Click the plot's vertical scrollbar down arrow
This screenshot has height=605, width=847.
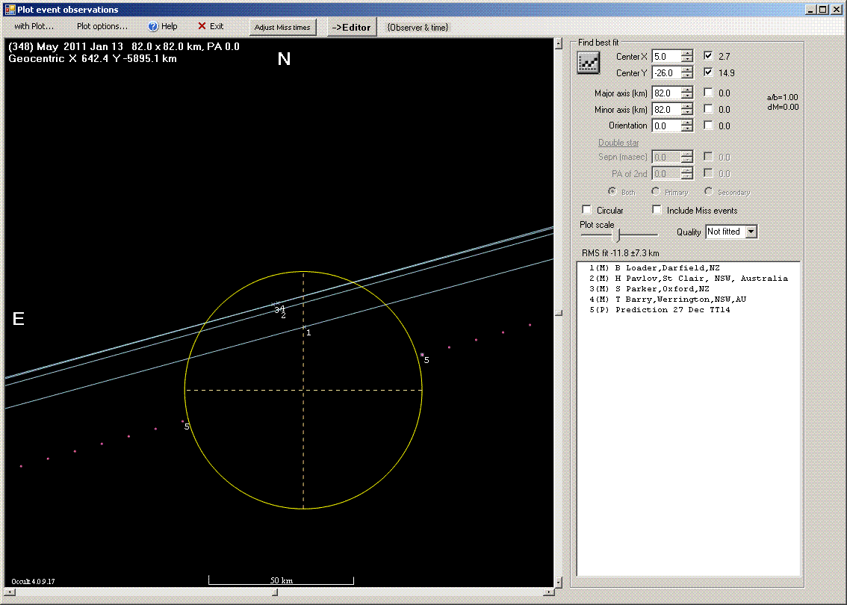[x=559, y=582]
